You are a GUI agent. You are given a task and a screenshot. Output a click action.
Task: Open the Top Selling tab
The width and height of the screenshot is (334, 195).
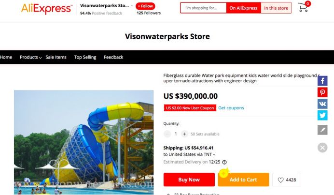[85, 57]
